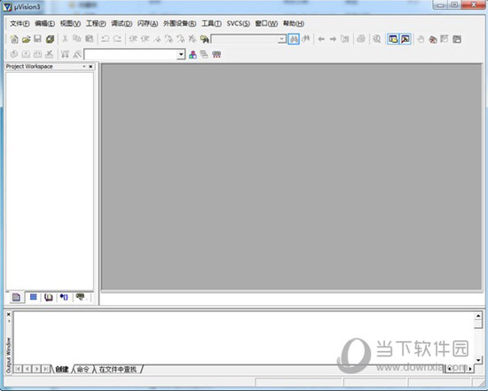Switch to the Regs tab in Project Workspace
Screen dimensions: 488x391
(34, 297)
